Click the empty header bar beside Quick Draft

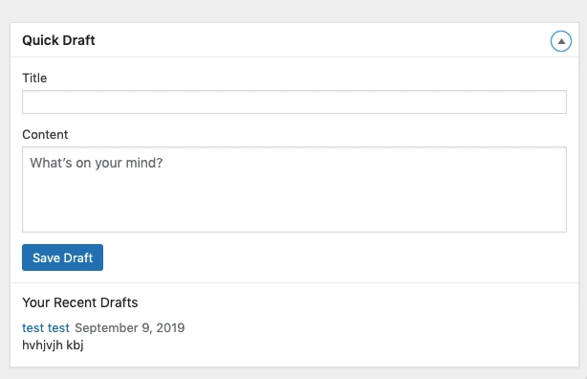[x=322, y=40]
